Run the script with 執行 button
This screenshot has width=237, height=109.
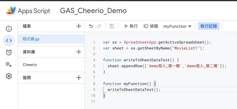pos(131,26)
